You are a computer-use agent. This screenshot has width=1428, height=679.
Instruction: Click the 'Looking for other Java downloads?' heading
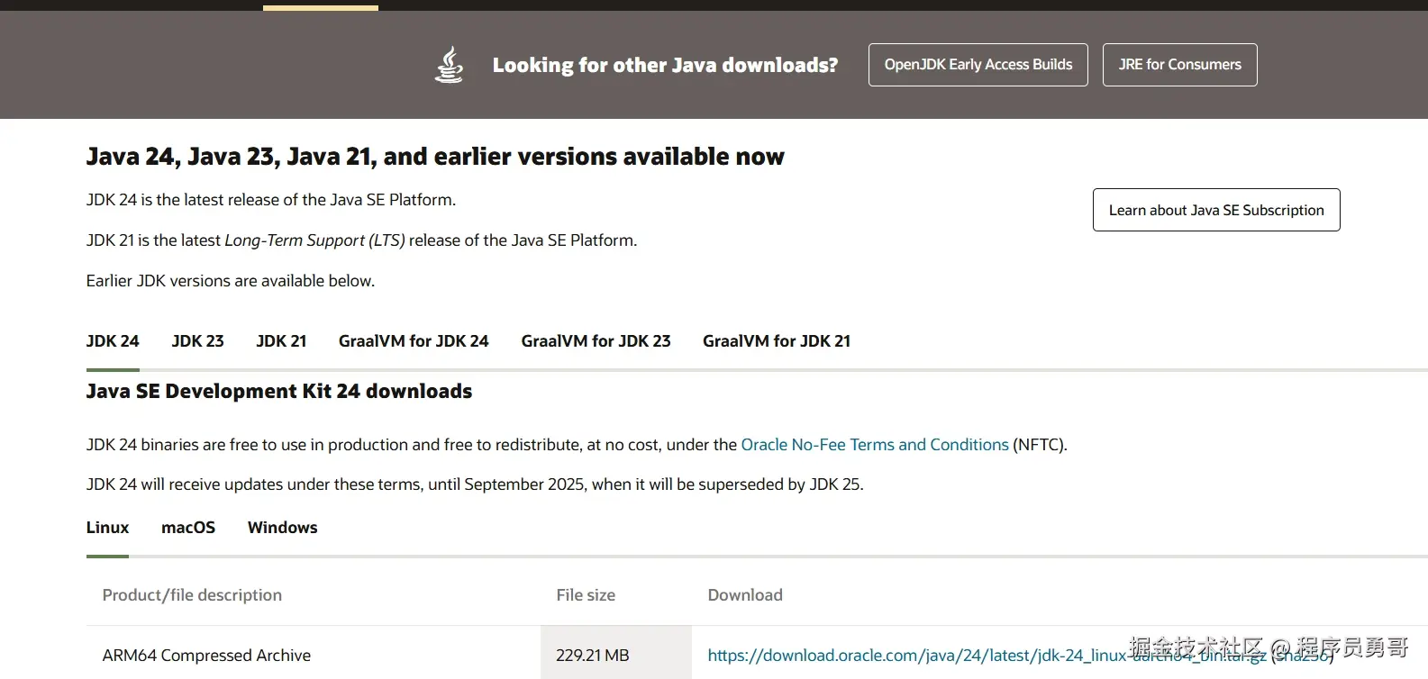pyautogui.click(x=665, y=65)
